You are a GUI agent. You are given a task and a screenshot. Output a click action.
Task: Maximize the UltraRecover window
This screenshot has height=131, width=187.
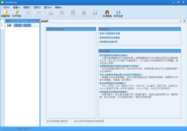click(178, 2)
